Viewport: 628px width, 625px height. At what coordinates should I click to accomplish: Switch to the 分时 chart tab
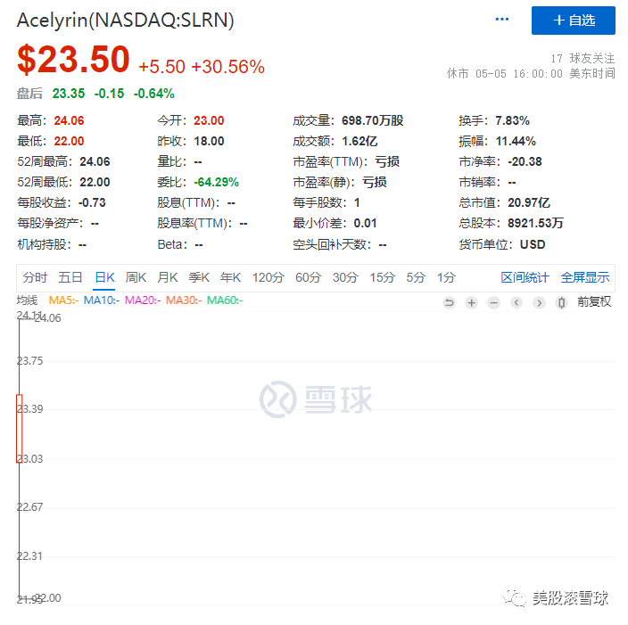pos(36,277)
